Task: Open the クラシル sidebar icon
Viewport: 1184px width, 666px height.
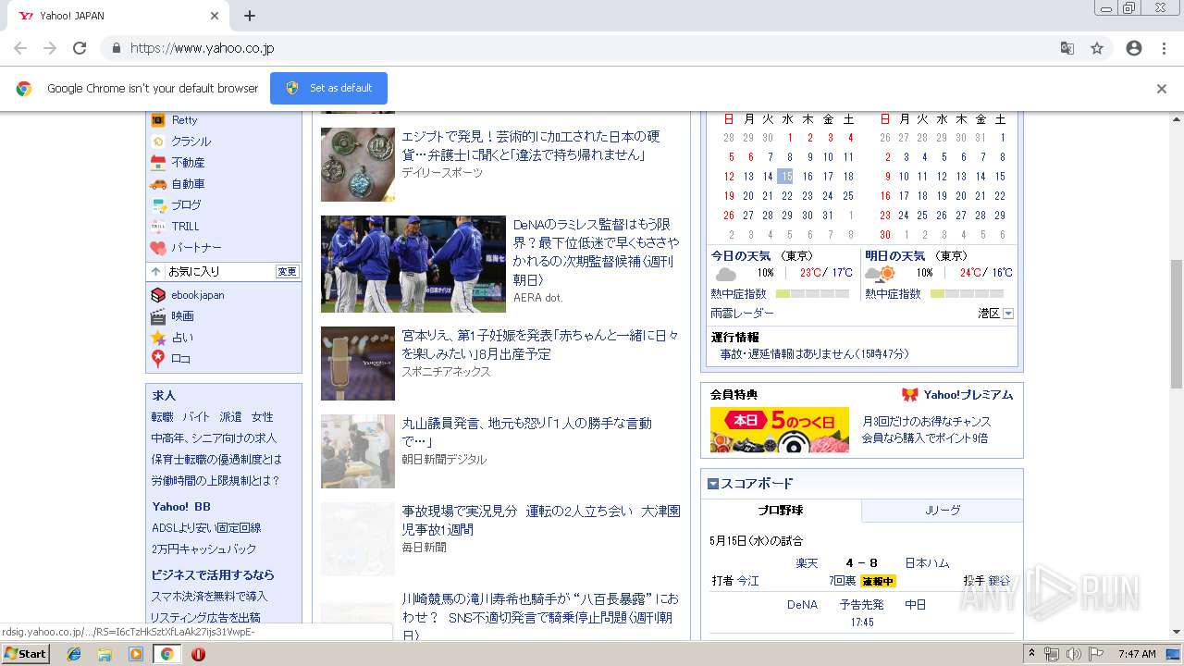Action: coord(158,142)
